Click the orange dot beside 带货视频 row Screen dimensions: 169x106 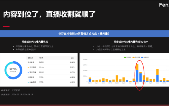(x=28, y=67)
